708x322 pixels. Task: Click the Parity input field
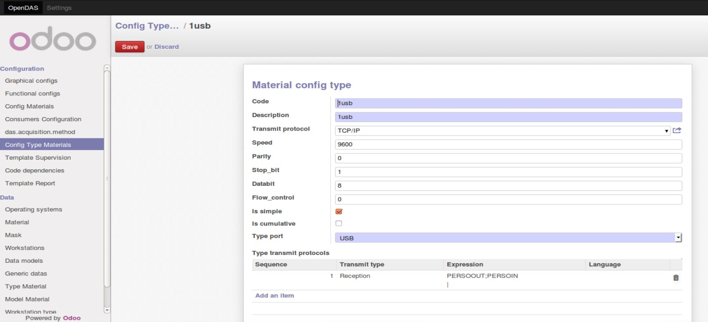[x=508, y=158]
